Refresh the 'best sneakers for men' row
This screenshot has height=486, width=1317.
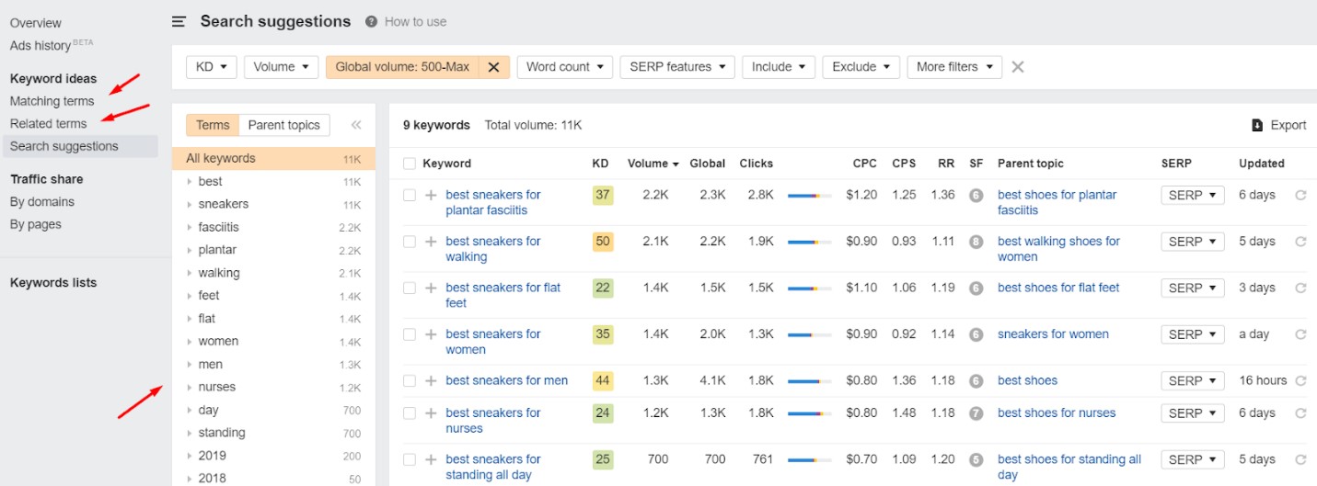[1300, 380]
